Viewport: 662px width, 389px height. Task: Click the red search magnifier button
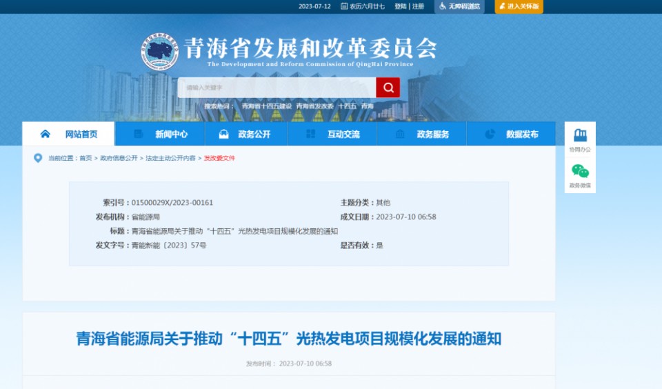click(x=388, y=88)
